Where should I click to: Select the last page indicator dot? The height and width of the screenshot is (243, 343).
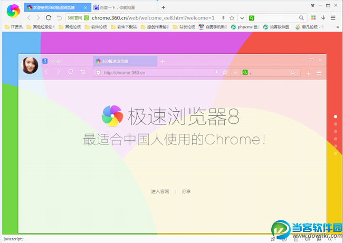pos(336,153)
